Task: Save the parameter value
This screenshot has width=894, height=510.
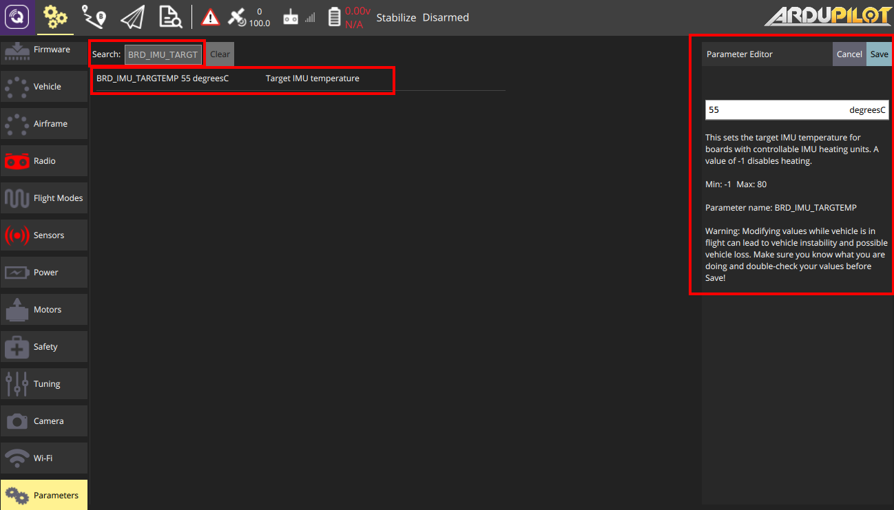Action: [x=879, y=54]
